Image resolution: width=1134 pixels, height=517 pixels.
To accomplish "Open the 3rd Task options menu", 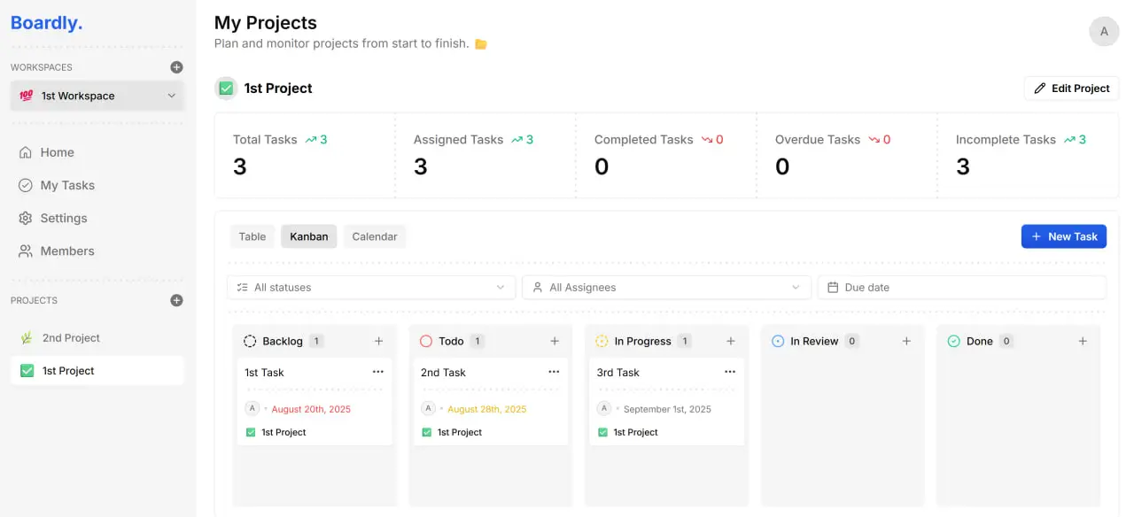I will (x=730, y=372).
